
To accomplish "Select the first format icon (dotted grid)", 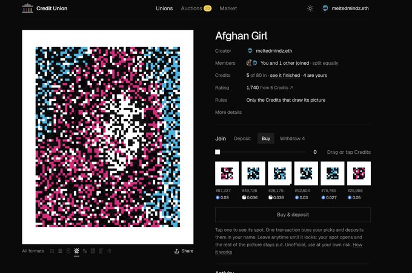I will 52,251.
